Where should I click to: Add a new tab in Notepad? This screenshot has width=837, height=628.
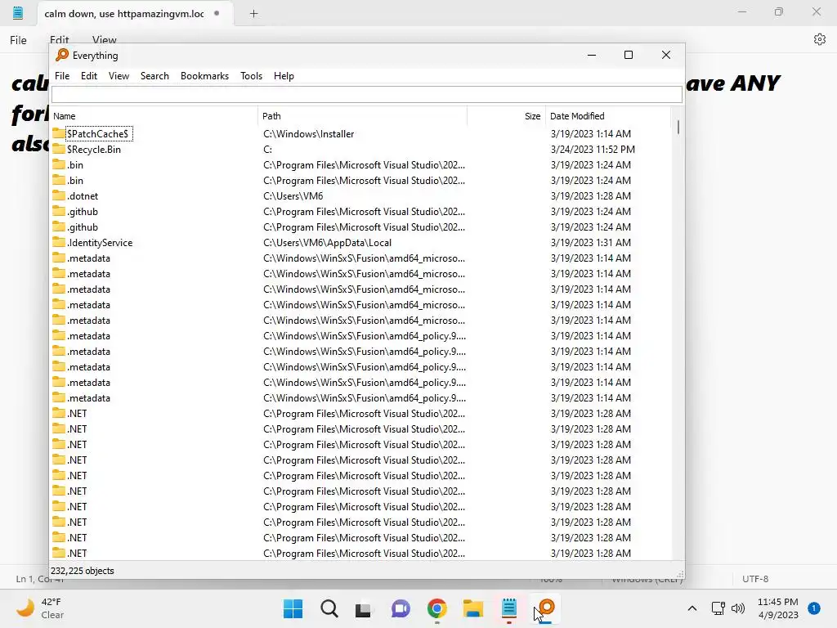click(253, 14)
